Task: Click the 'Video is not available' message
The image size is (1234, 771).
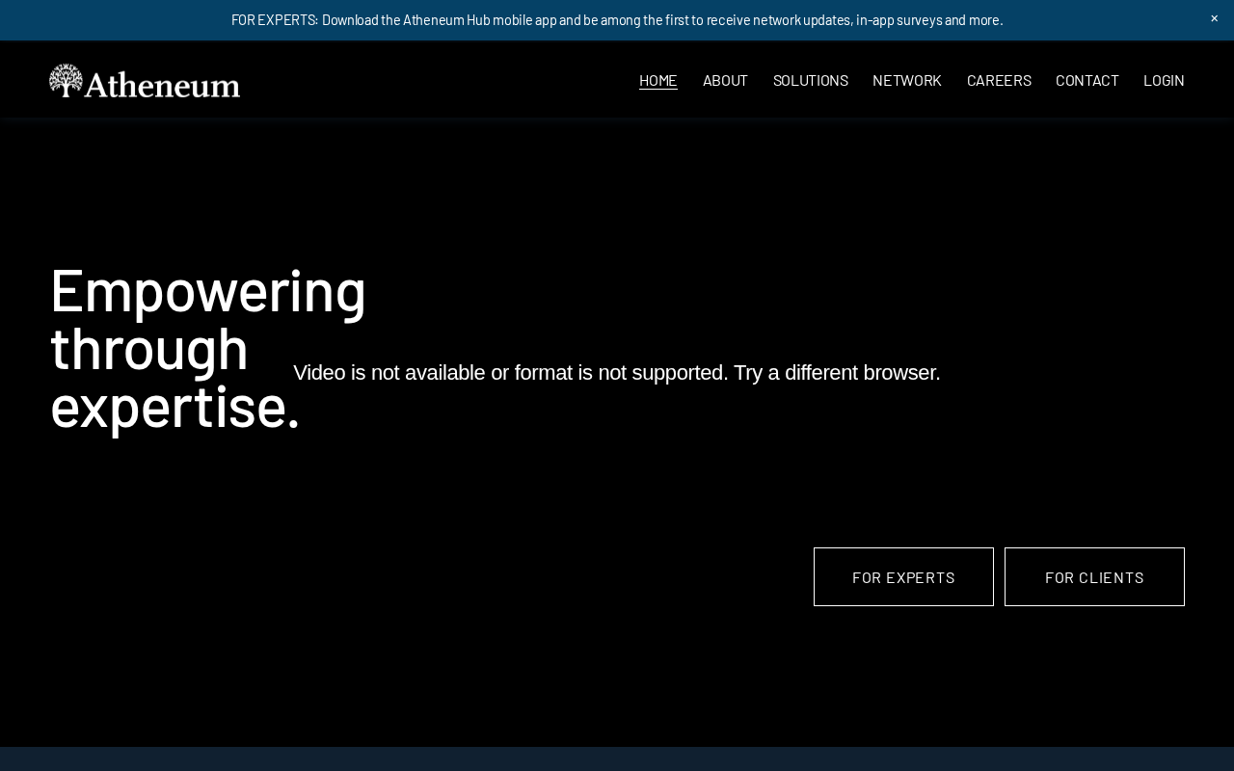Action: coord(617,373)
